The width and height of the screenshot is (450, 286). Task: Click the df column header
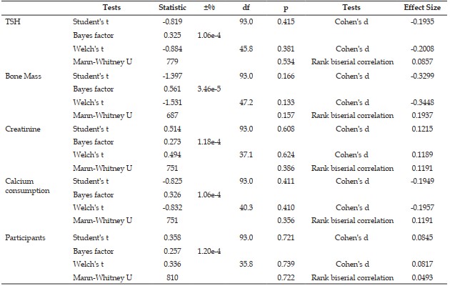(246, 7)
